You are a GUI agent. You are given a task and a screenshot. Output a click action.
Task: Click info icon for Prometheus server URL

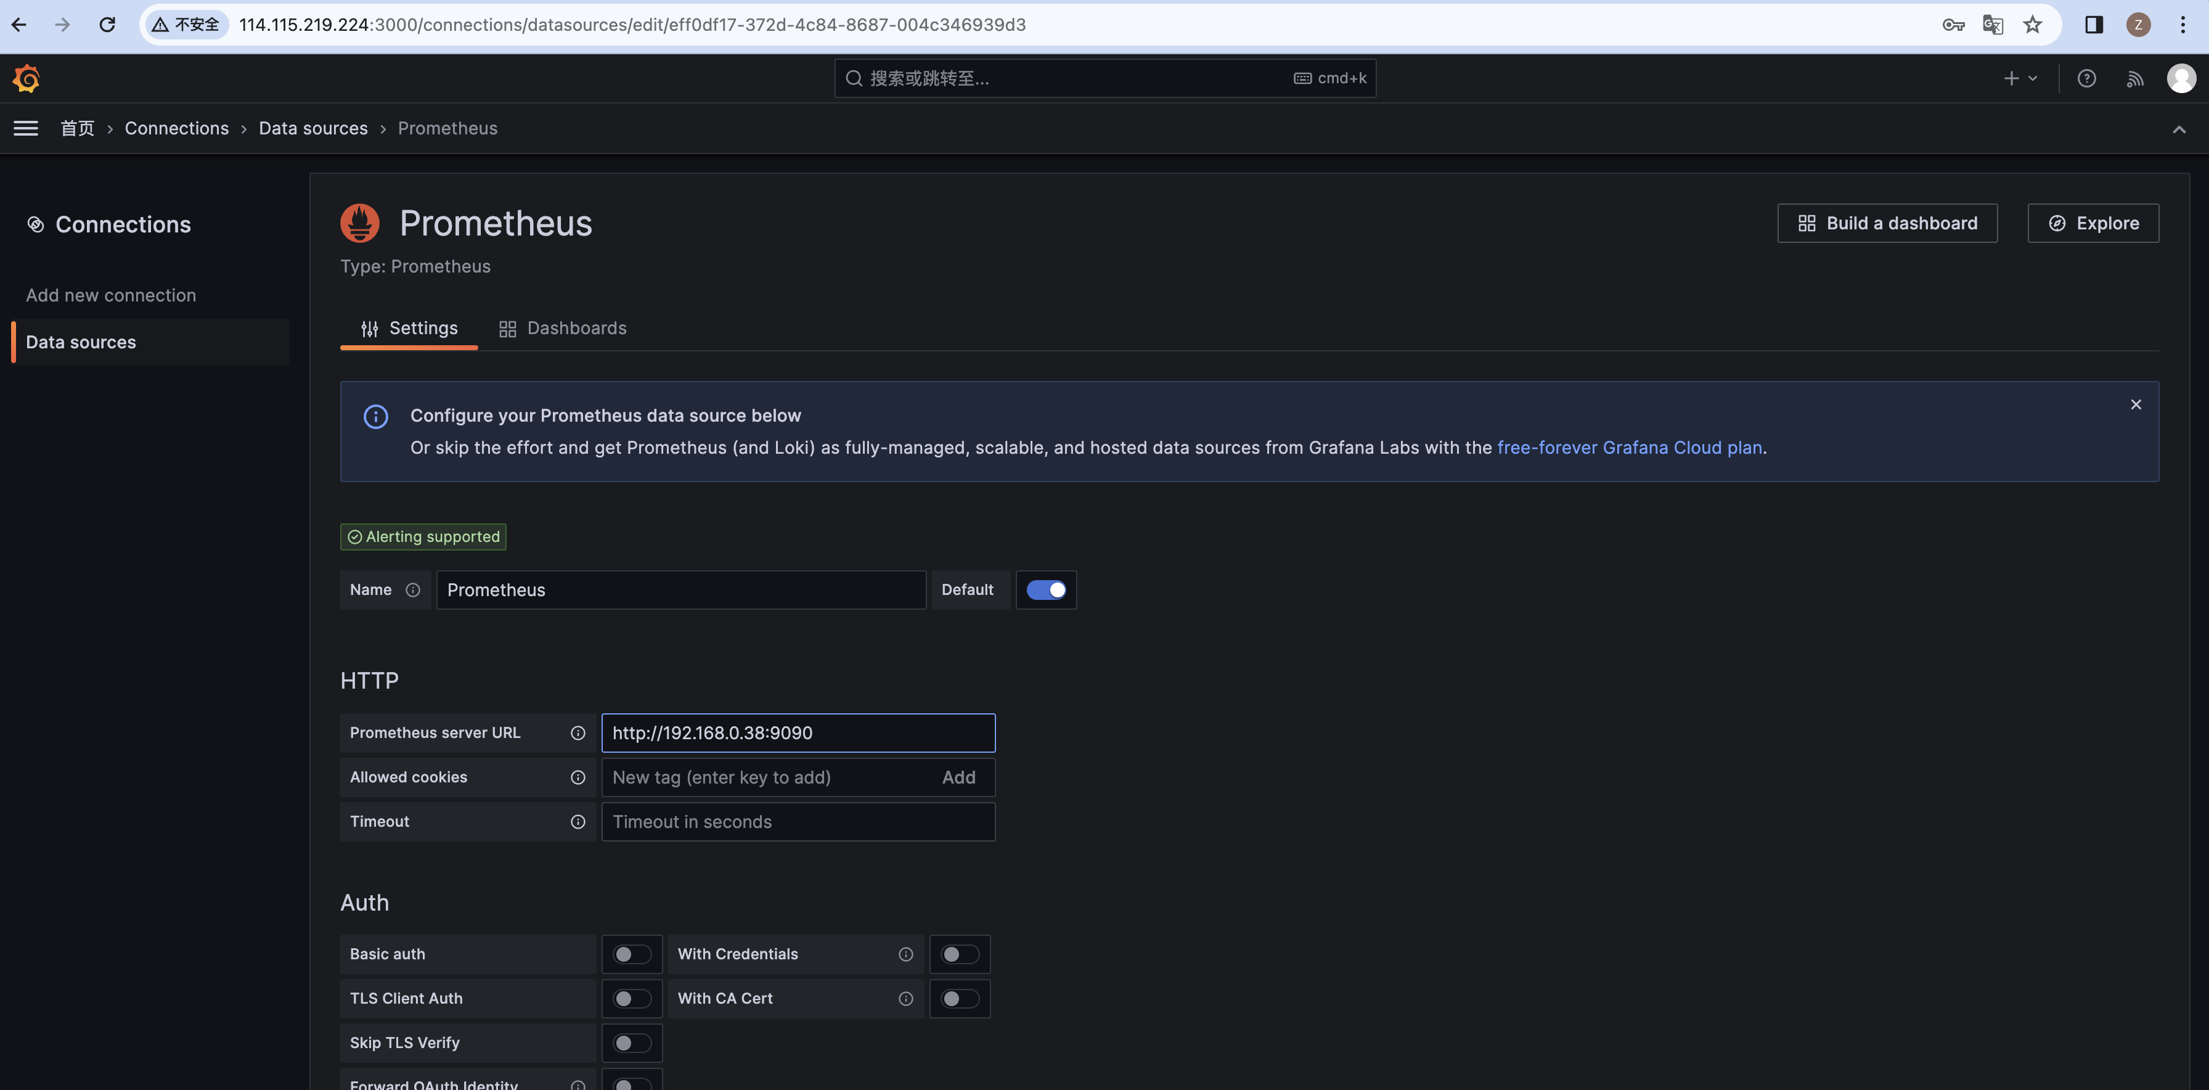pyautogui.click(x=578, y=733)
